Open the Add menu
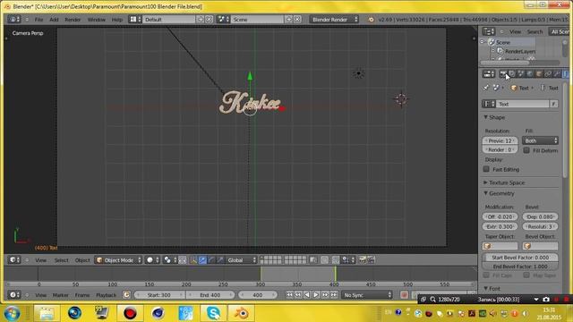The image size is (573, 322). (x=54, y=20)
